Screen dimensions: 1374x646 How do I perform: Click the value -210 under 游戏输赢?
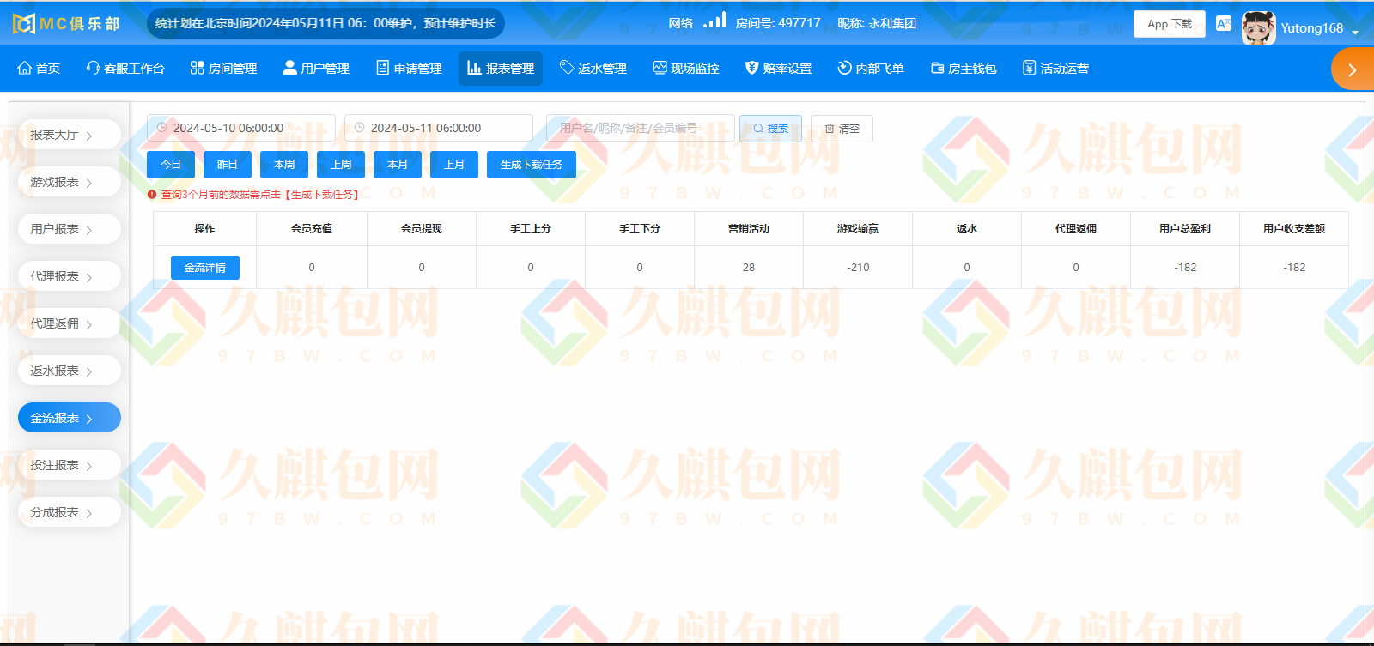858,268
